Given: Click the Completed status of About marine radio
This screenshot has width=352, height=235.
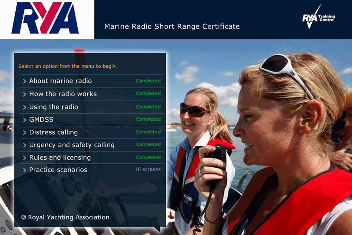Looking at the screenshot, I should pyautogui.click(x=148, y=81).
